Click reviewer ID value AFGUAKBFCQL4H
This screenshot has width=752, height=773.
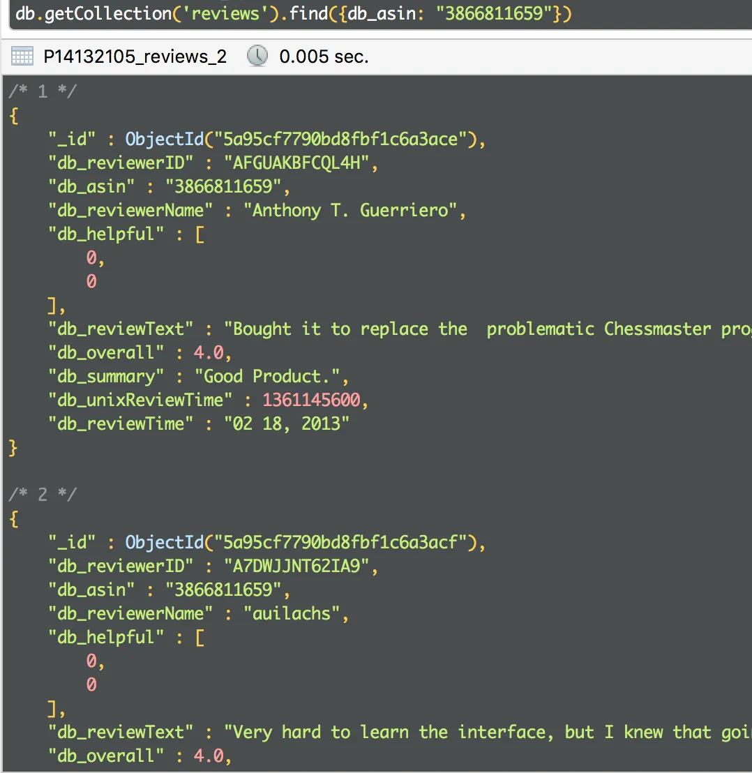[296, 163]
